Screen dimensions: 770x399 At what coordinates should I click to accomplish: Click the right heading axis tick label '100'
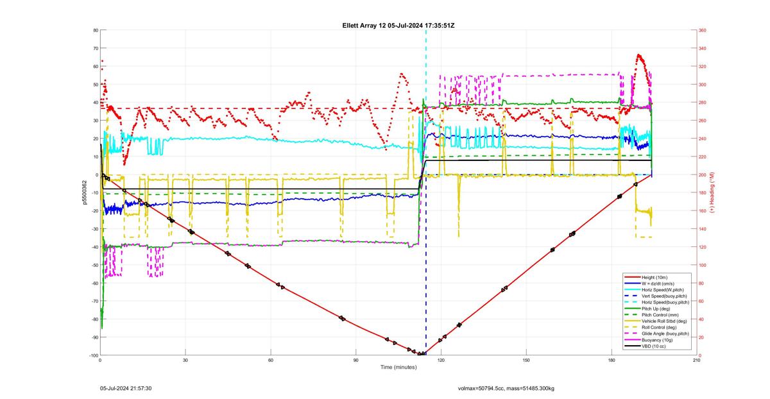click(703, 265)
